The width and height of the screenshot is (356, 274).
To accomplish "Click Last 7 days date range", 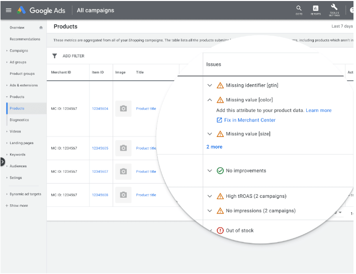I will [342, 26].
